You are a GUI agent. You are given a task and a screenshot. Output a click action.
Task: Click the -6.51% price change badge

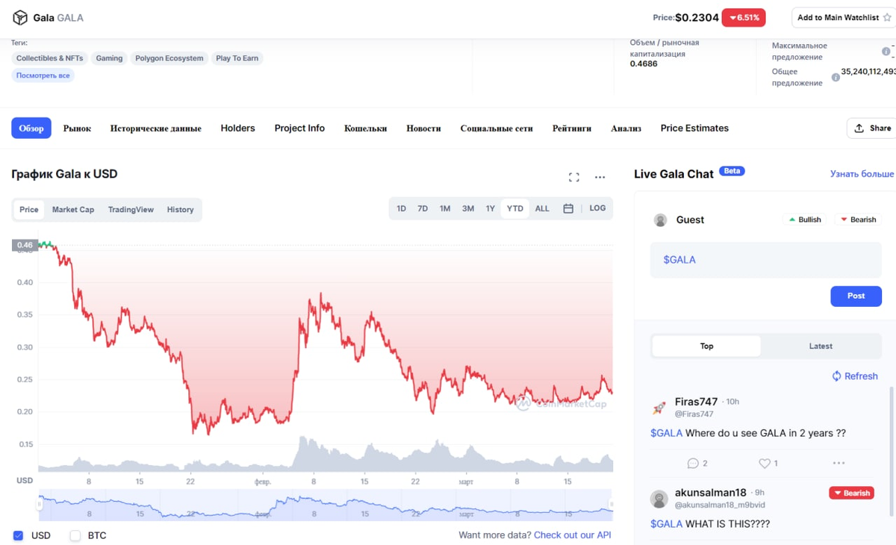743,17
